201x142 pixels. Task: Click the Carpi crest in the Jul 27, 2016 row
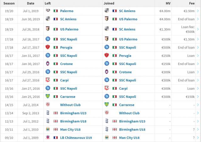(x=48, y=80)
